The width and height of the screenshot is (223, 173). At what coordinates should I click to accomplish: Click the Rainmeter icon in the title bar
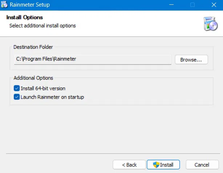click(x=5, y=5)
